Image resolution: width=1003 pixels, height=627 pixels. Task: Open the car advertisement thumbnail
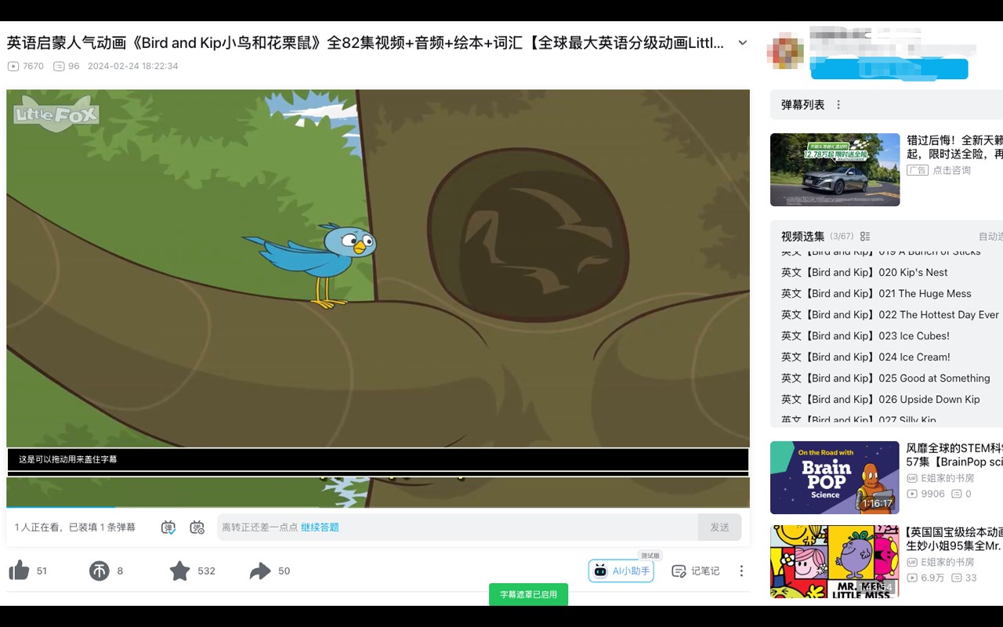tap(835, 169)
